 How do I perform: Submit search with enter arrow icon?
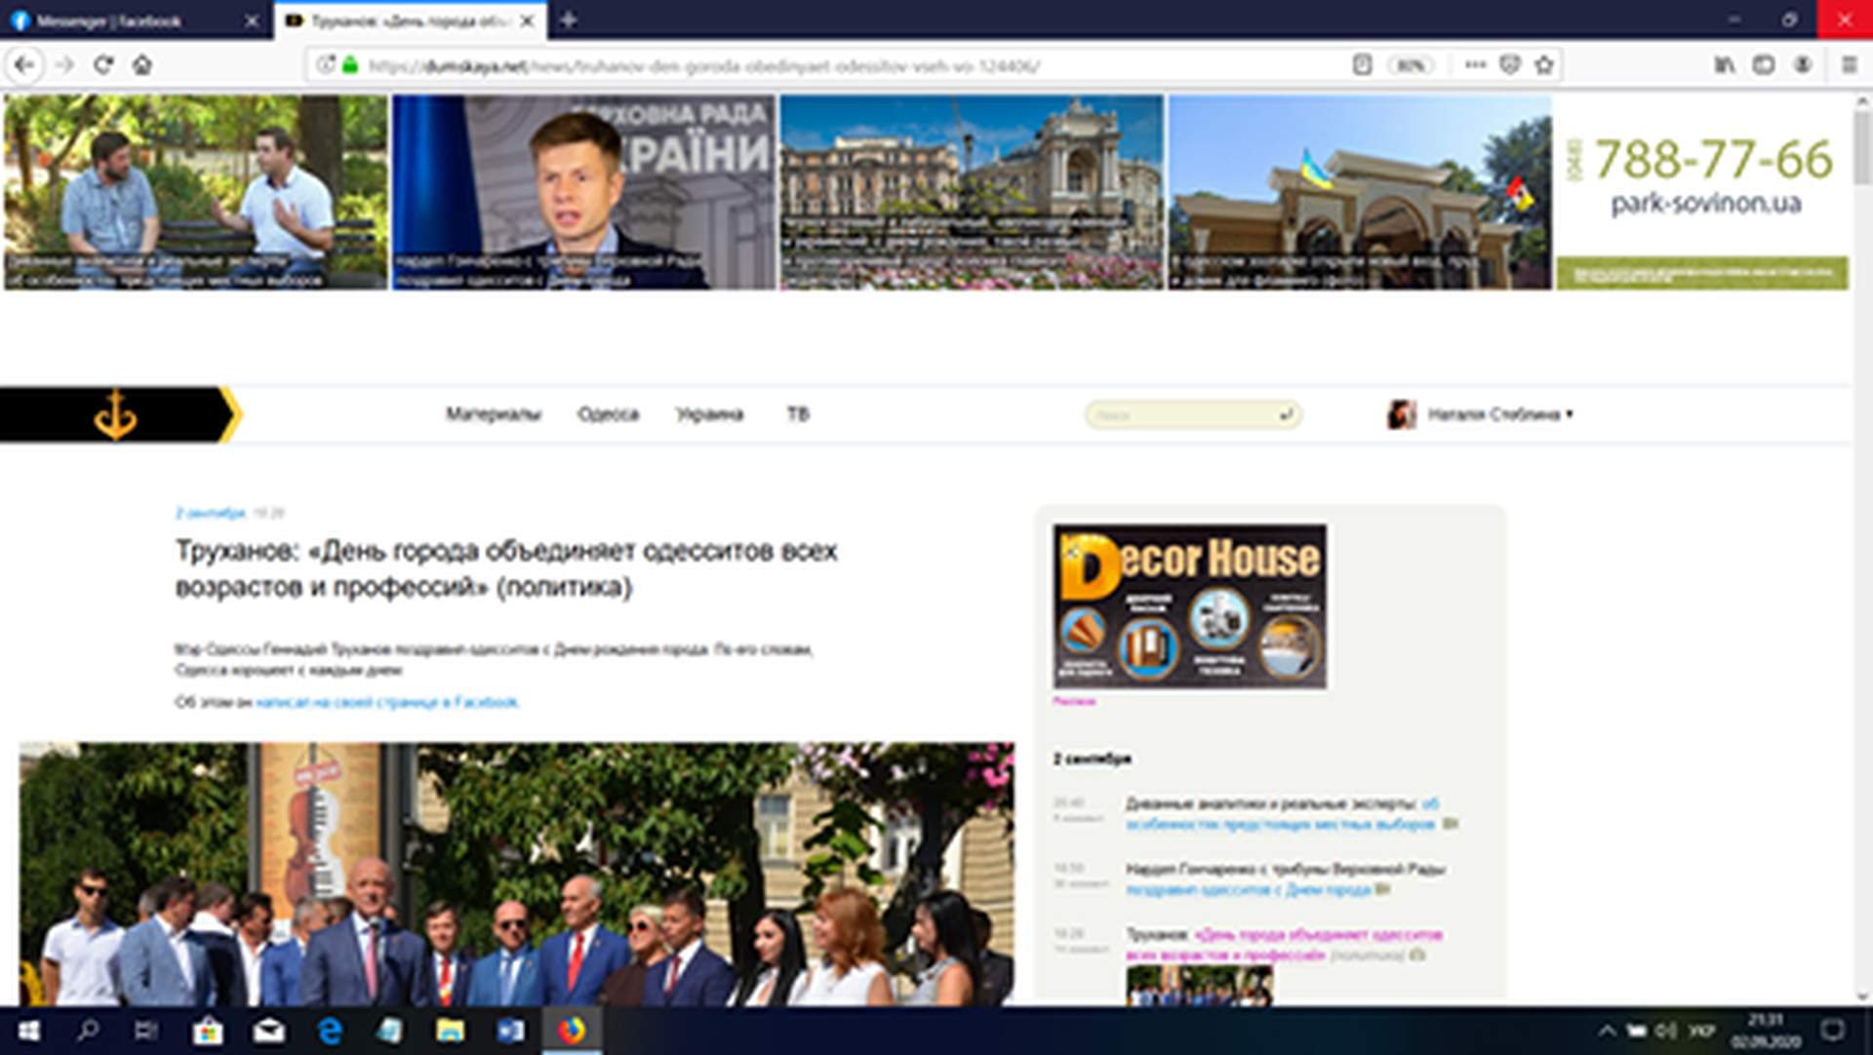1287,414
